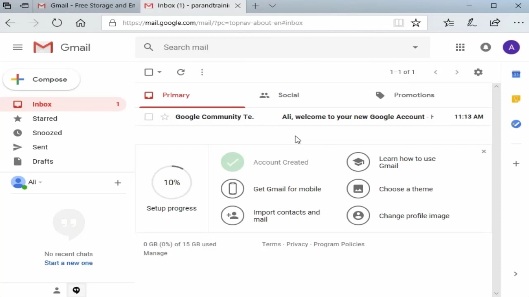Click the Gmail settings gear icon

click(x=478, y=72)
